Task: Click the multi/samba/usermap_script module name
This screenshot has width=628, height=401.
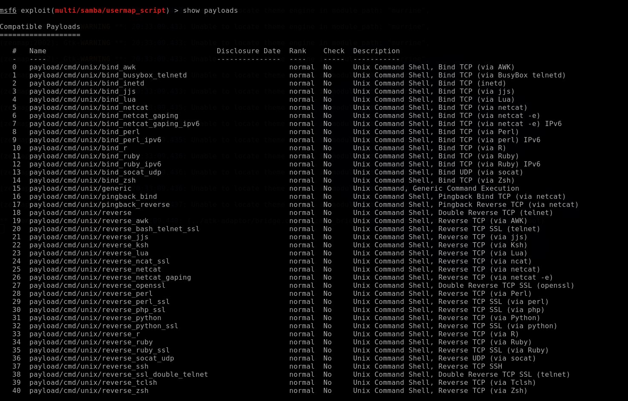Action: click(x=110, y=11)
